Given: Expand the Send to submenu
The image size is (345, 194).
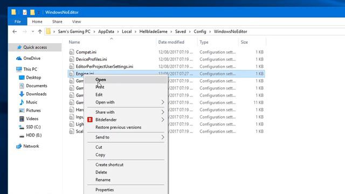Looking at the screenshot, I should [x=126, y=137].
